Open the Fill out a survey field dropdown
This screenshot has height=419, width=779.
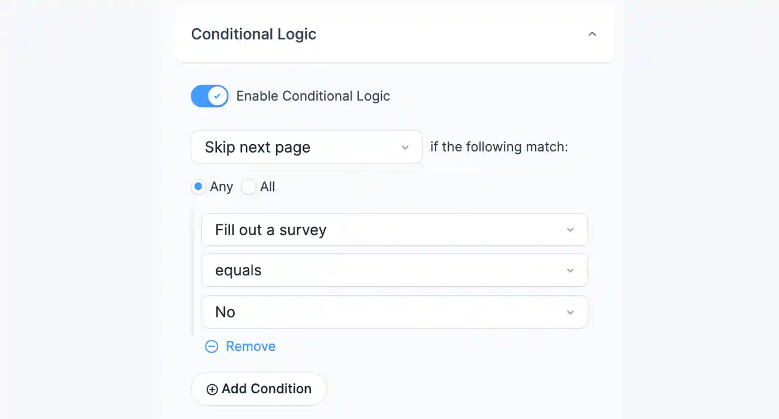point(394,229)
